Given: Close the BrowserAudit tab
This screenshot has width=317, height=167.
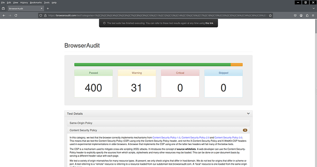Looking at the screenshot, I should 41,8.
